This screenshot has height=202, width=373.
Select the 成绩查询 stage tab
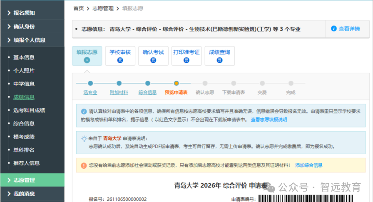(x=219, y=56)
